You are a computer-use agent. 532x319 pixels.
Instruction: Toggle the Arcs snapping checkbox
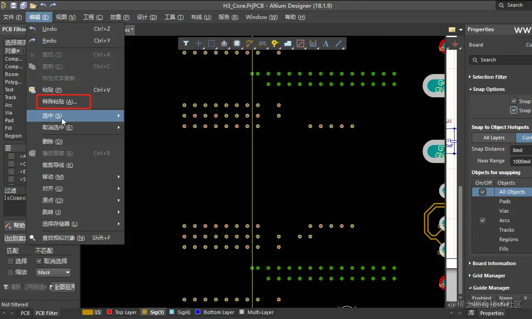point(483,220)
